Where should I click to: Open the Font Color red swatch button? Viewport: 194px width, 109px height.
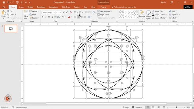[x=69, y=17]
